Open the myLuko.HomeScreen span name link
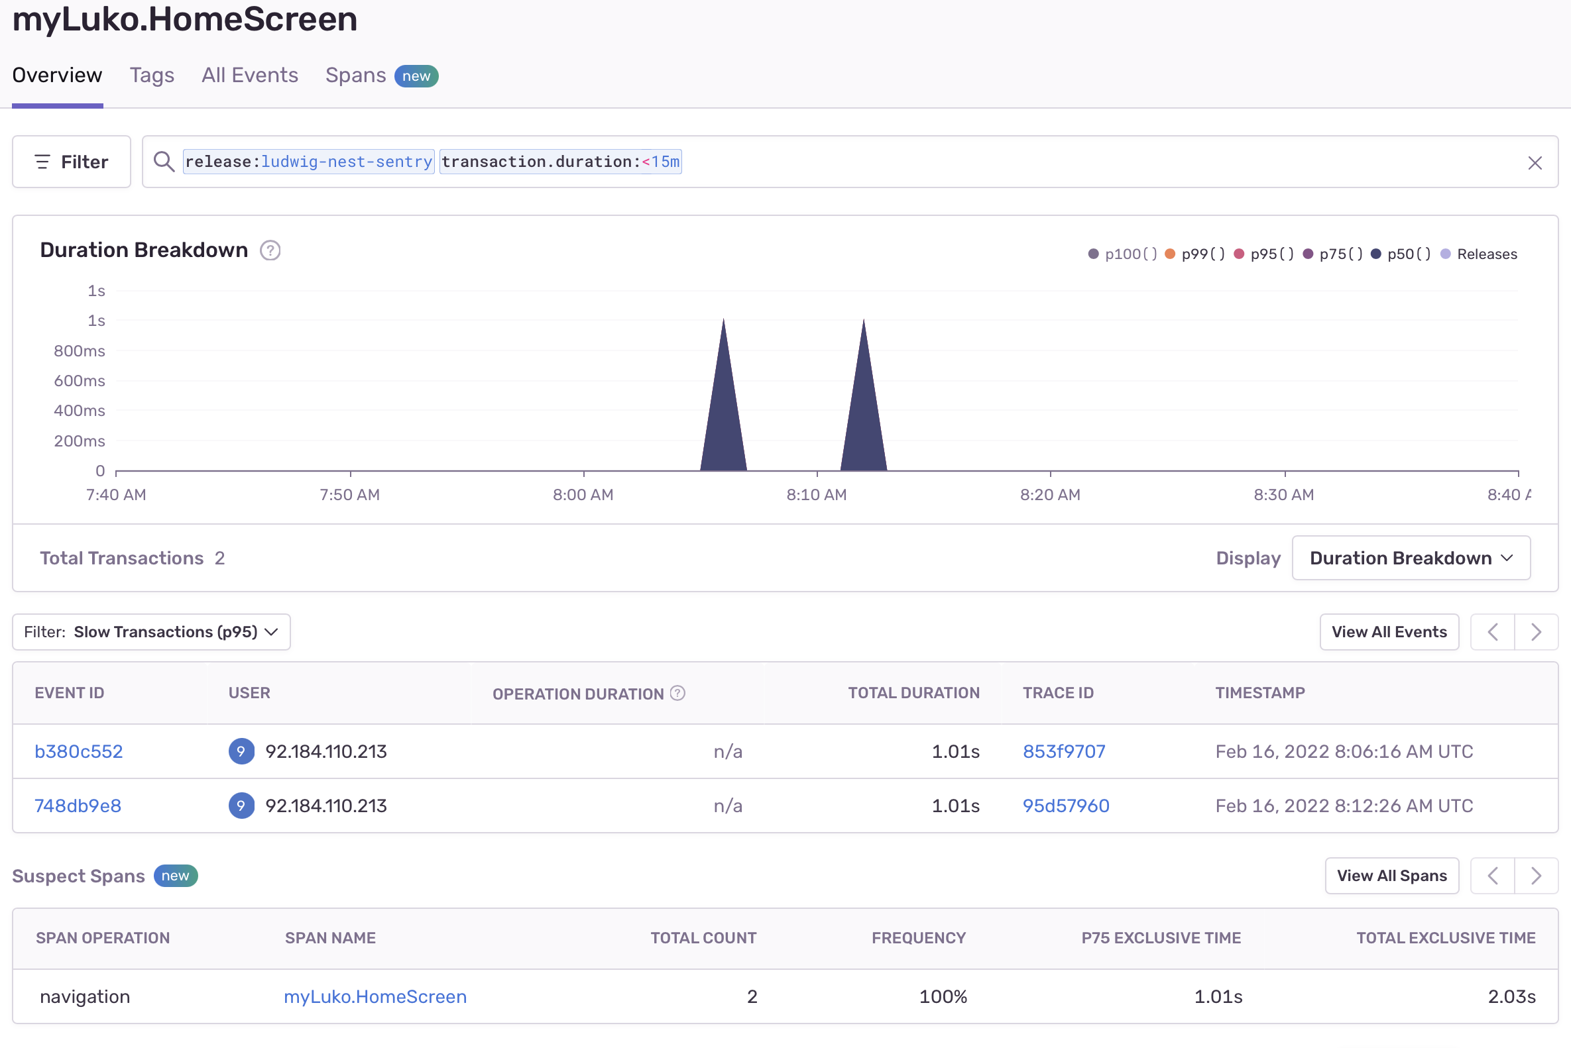The image size is (1571, 1048). [375, 996]
